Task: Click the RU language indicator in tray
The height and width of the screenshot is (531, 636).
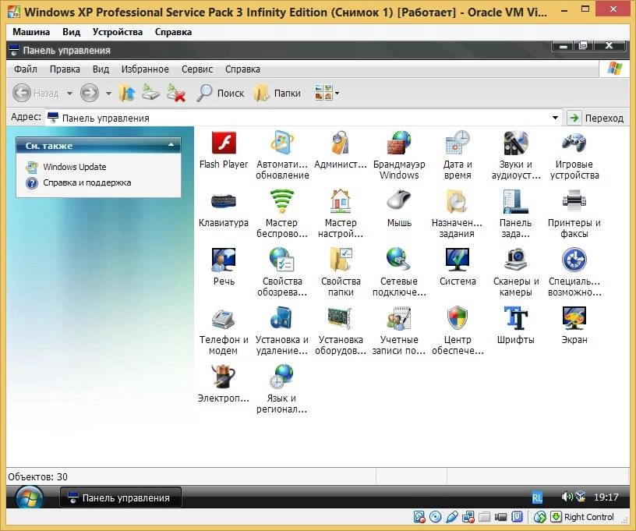Action: tap(537, 497)
